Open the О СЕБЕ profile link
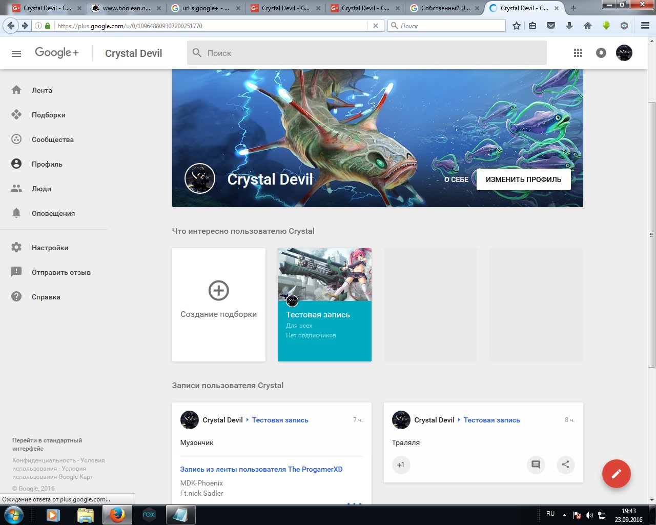Image resolution: width=656 pixels, height=525 pixels. tap(456, 179)
